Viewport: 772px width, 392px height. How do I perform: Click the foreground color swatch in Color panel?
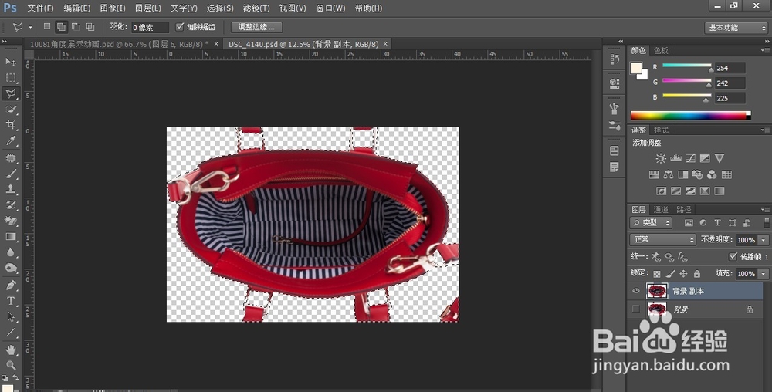pyautogui.click(x=636, y=68)
